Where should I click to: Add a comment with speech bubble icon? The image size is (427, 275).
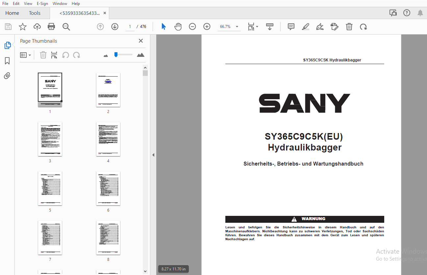(x=291, y=27)
